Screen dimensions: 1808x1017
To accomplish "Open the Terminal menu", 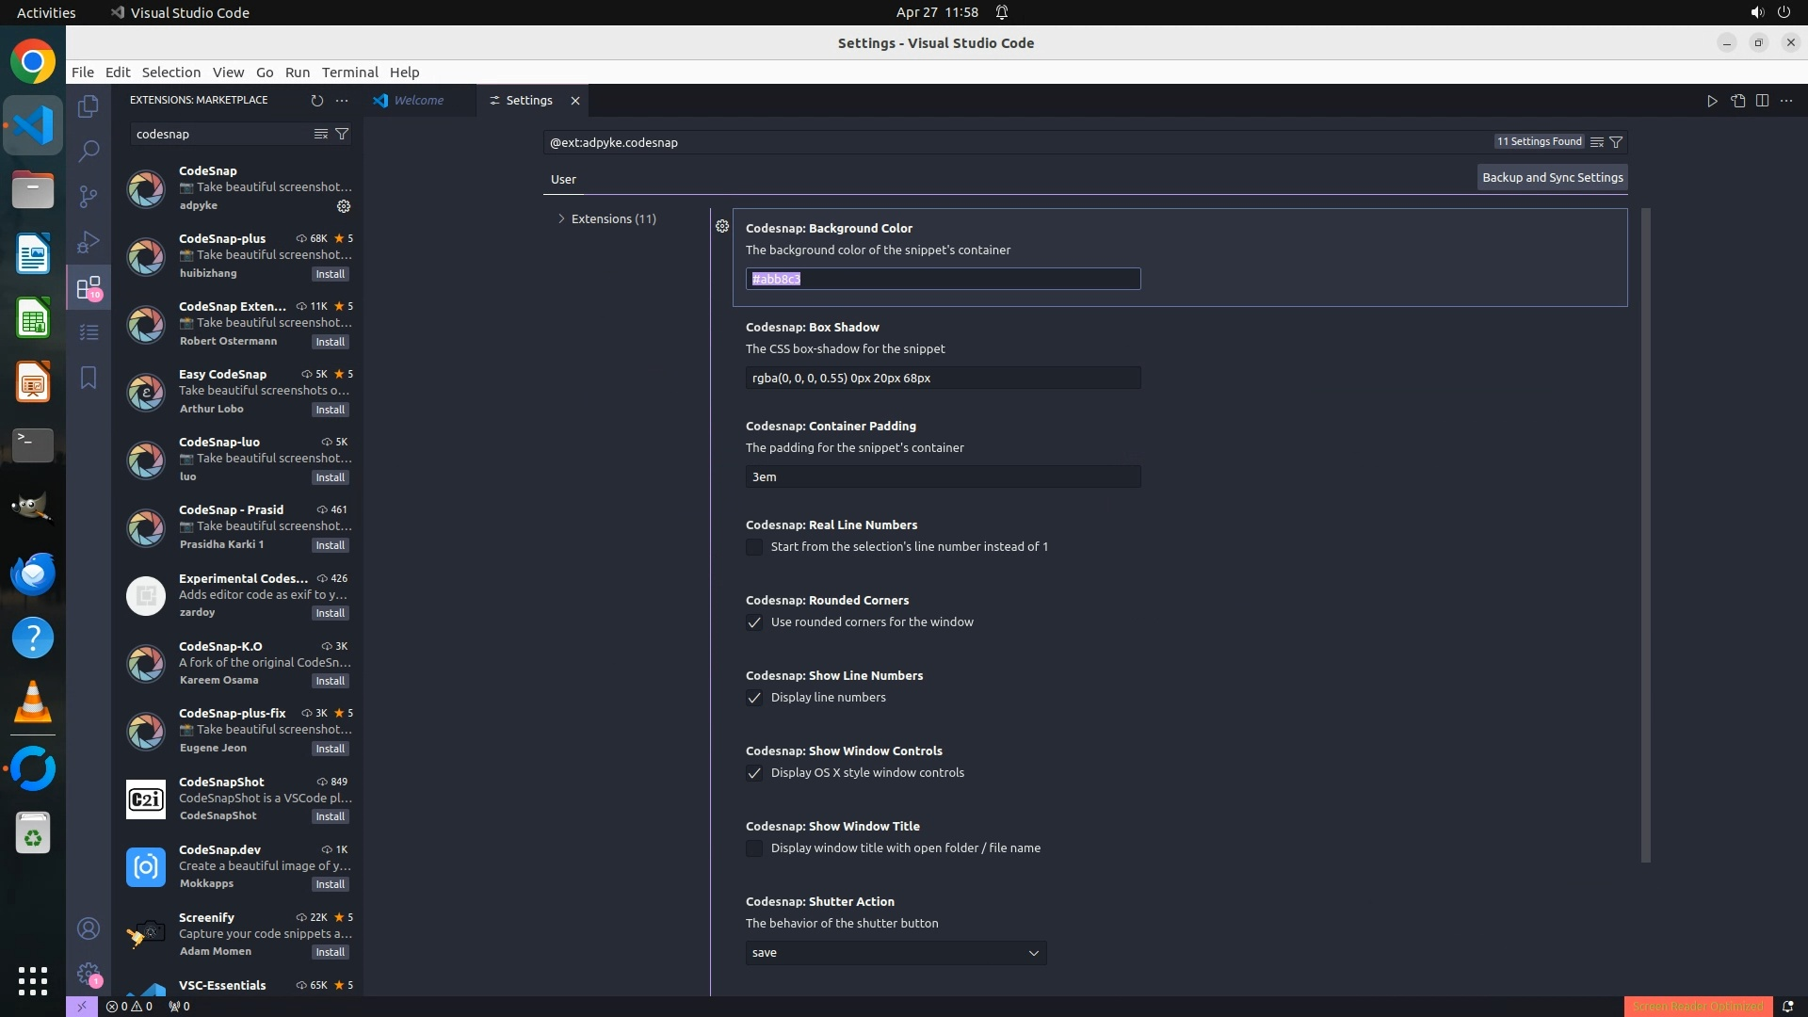I will [x=349, y=73].
